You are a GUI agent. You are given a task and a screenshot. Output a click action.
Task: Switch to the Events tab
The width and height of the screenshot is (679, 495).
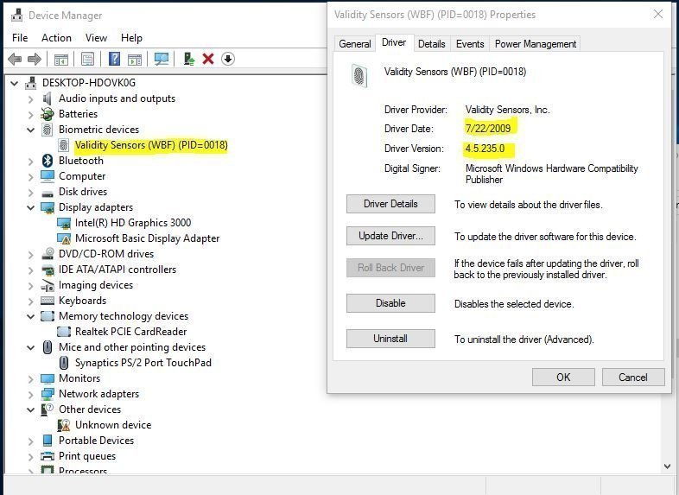click(x=470, y=44)
